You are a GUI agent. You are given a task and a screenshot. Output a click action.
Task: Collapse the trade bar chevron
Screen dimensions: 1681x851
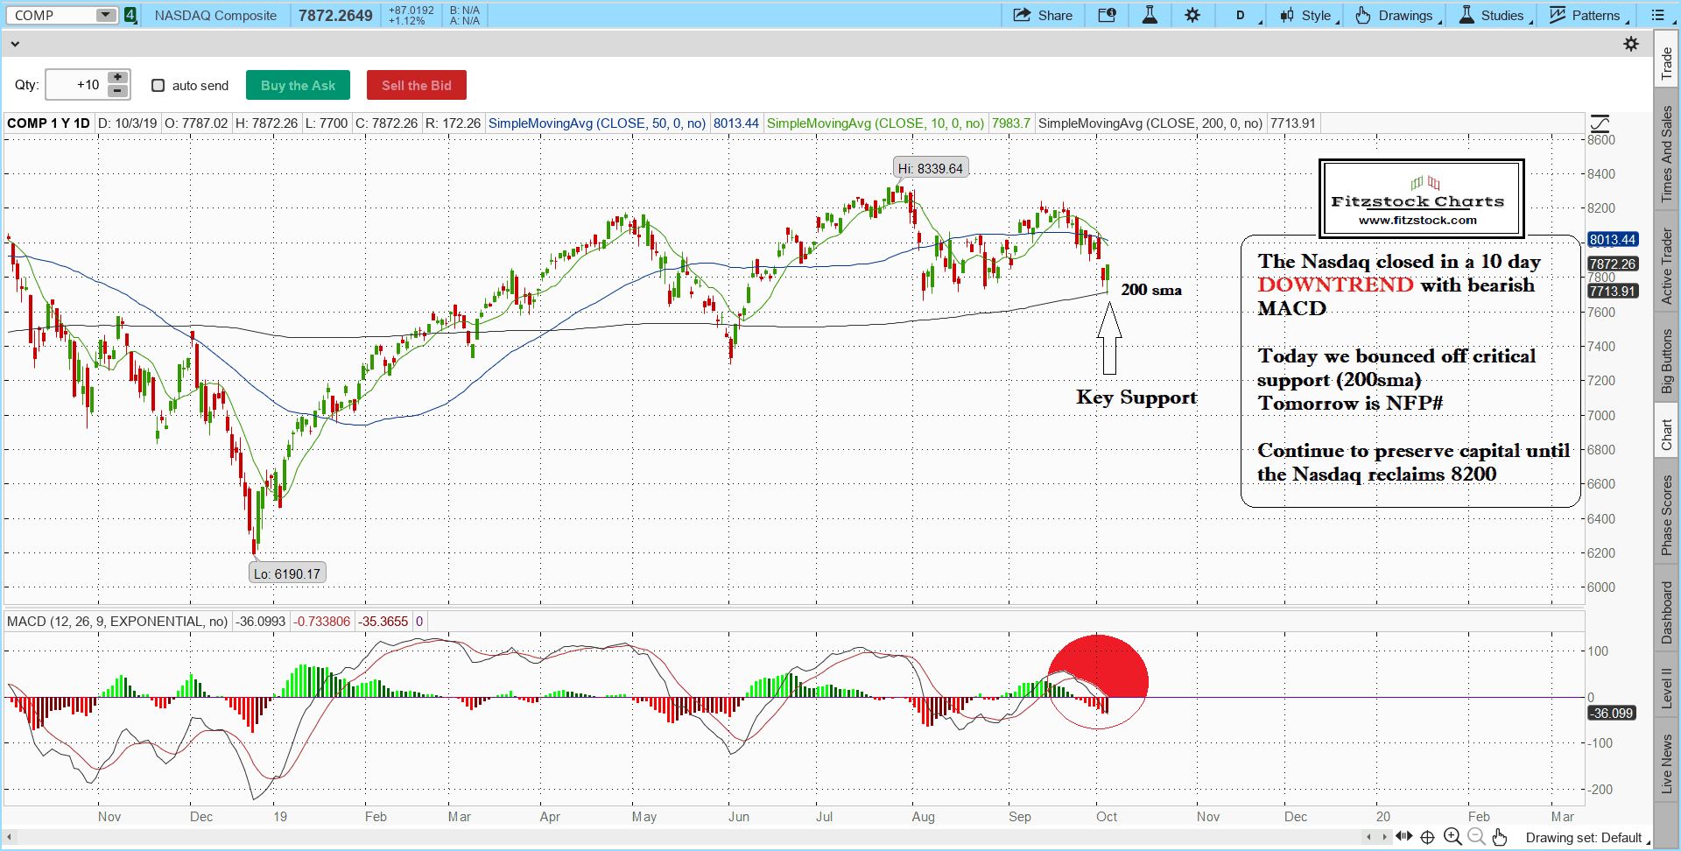point(15,44)
